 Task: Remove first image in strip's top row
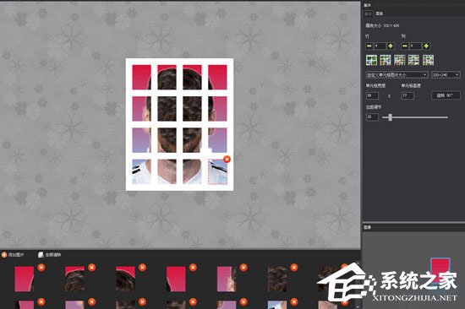point(41,268)
